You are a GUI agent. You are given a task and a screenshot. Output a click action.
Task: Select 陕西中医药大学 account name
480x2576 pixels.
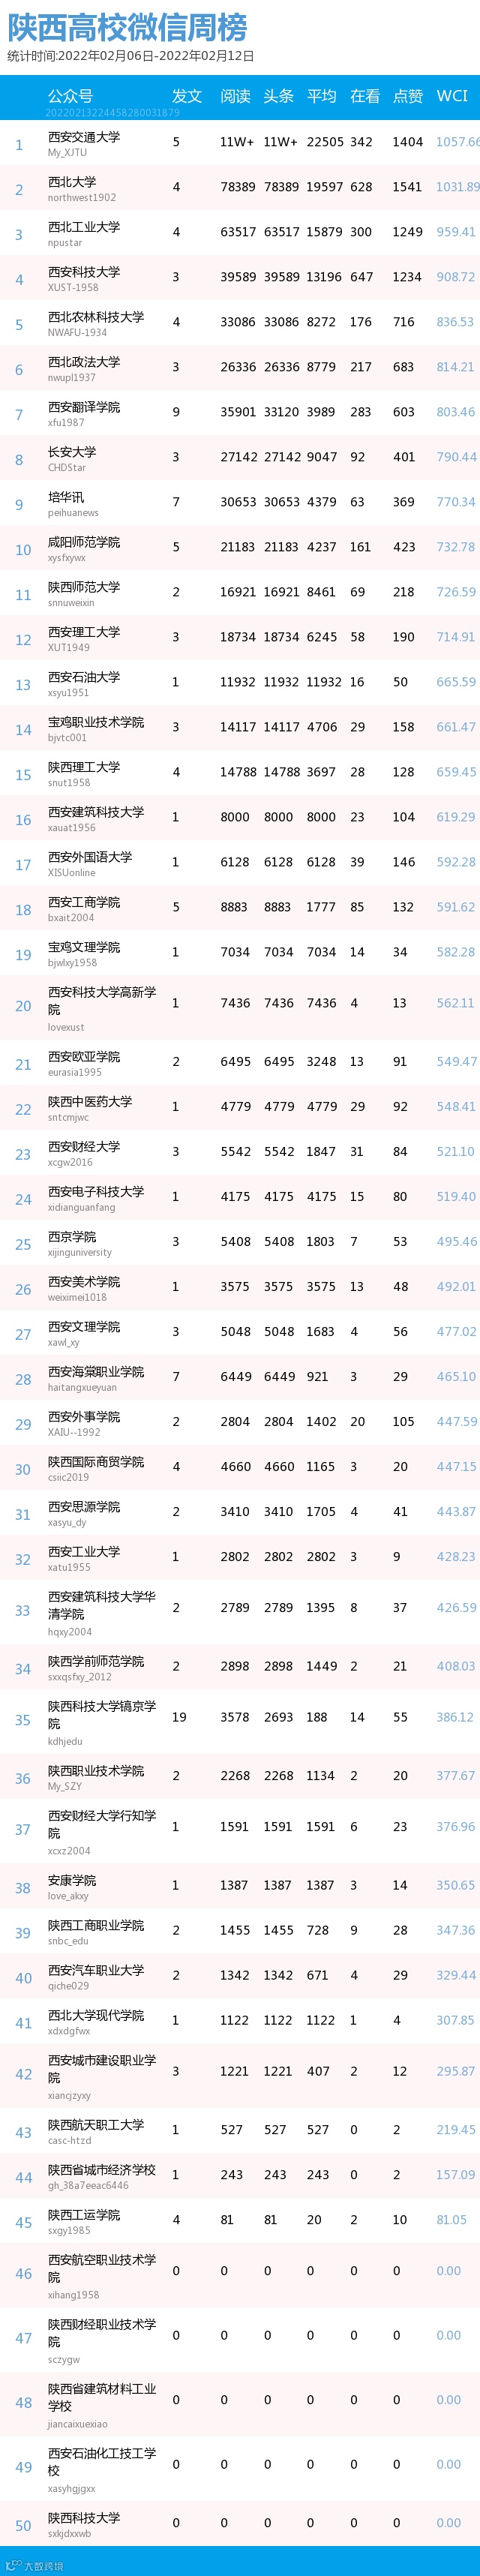pyautogui.click(x=90, y=1102)
